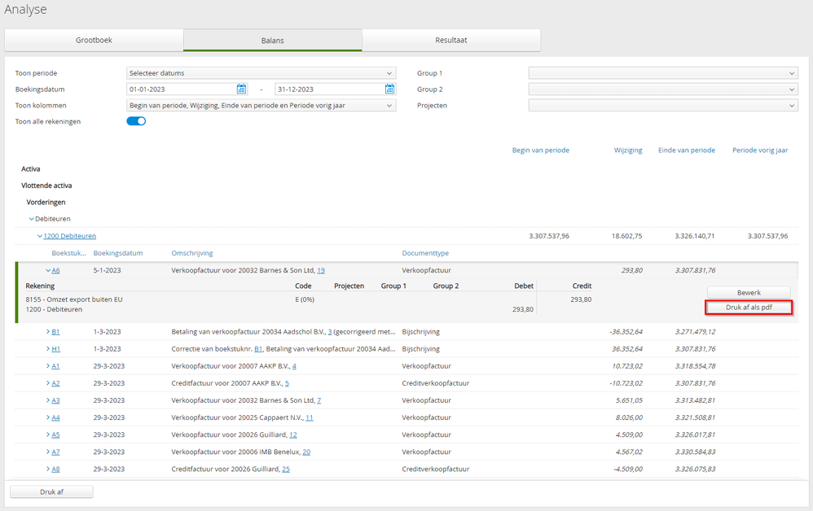Open the 'Toon periode' dropdown
Viewport: 813px width, 511px height.
261,73
